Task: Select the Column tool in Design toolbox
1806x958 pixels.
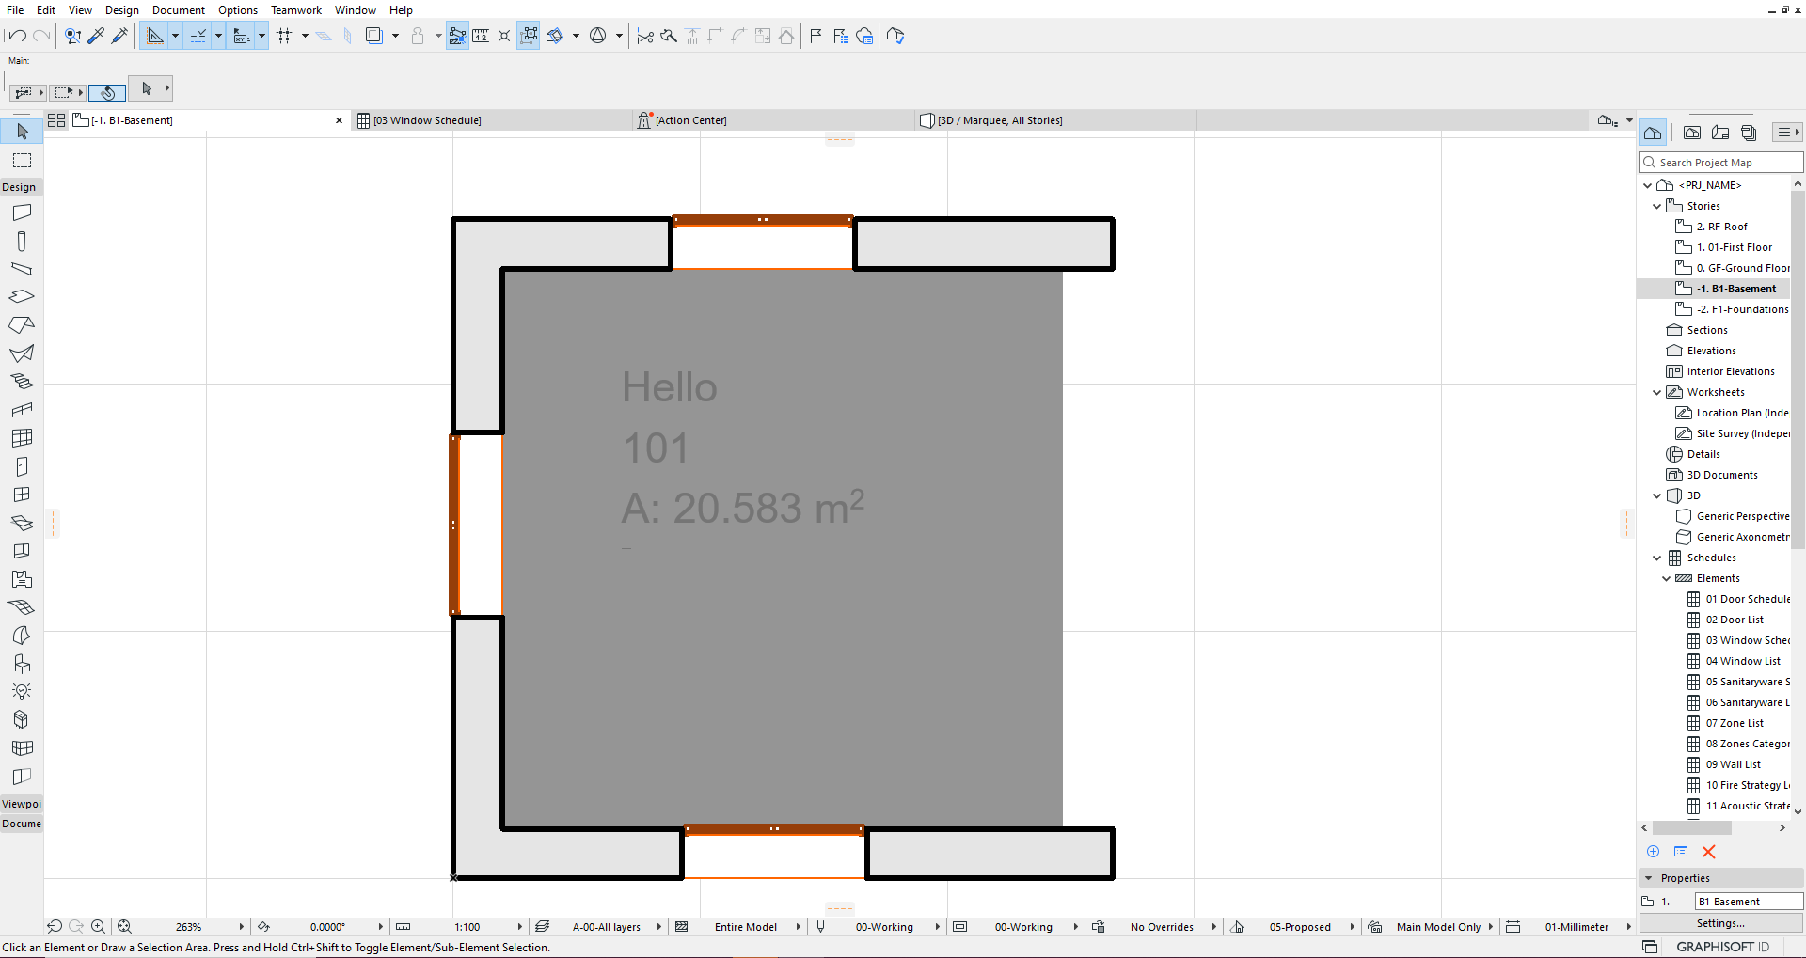Action: (x=22, y=242)
